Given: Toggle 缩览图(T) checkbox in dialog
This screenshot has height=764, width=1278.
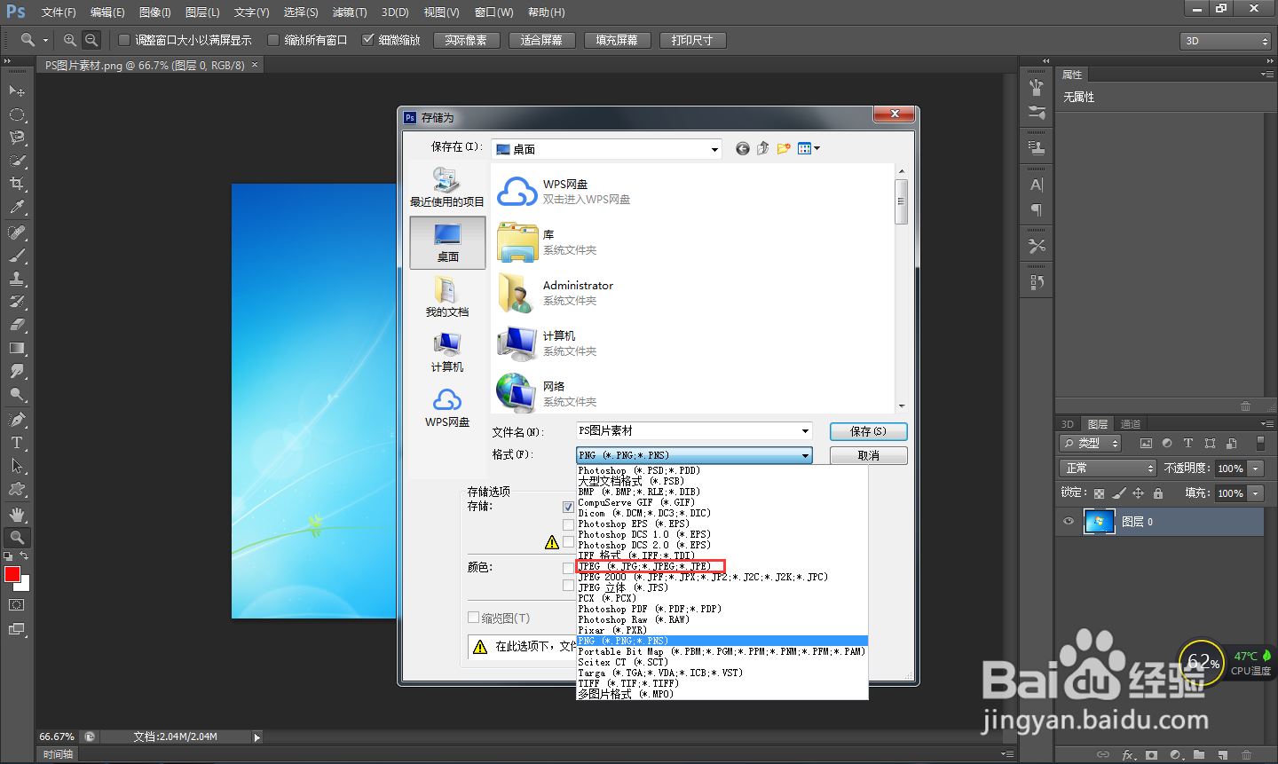Looking at the screenshot, I should [474, 618].
